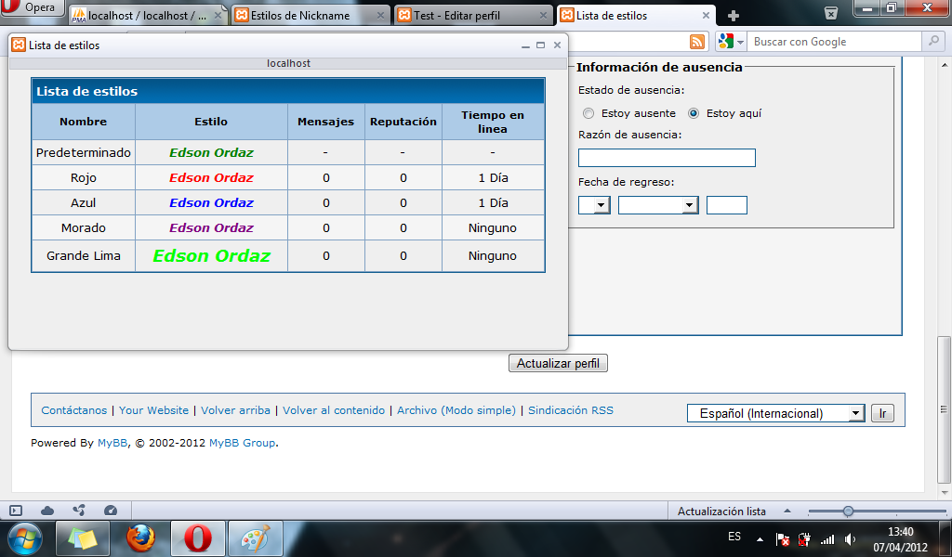Viewport: 952px width, 557px height.
Task: Open Opera Unite share icon
Action: pyautogui.click(x=79, y=511)
